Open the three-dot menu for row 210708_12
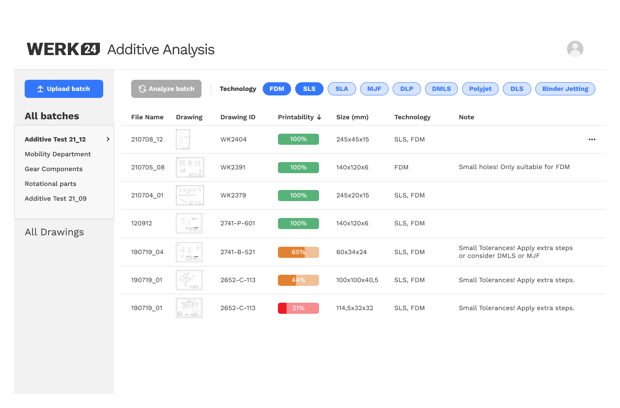This screenshot has width=620, height=408. pyautogui.click(x=592, y=139)
